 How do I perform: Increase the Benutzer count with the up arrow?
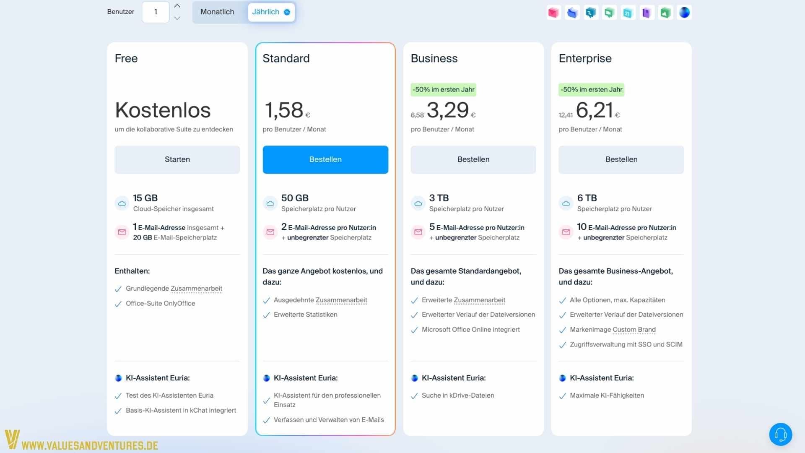tap(177, 6)
